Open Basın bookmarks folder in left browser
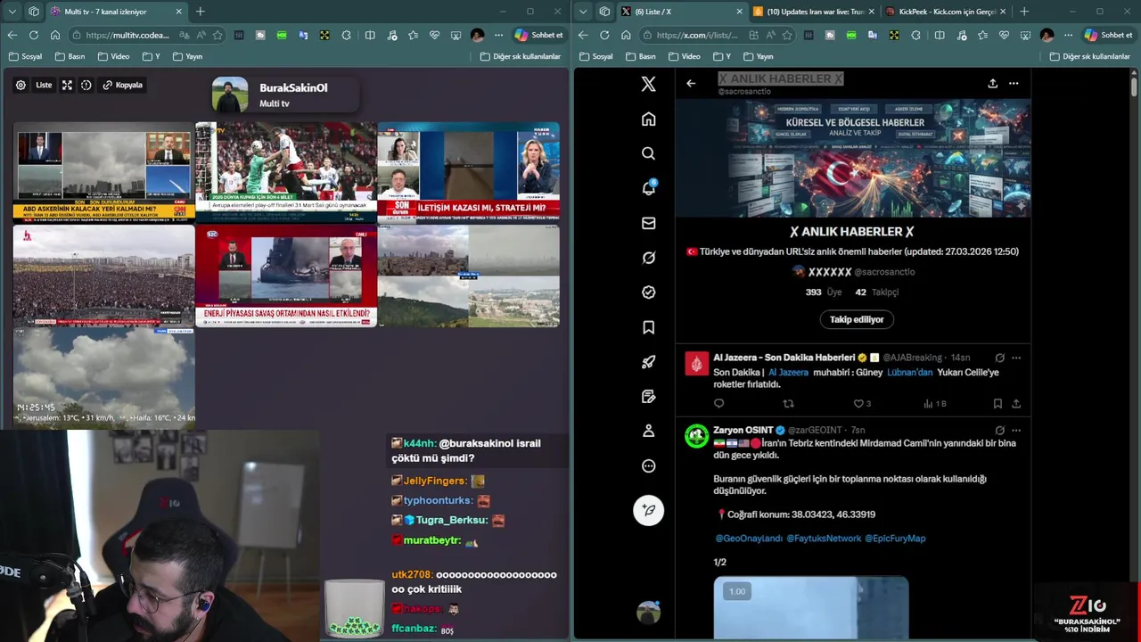This screenshot has height=642, width=1141. point(70,56)
